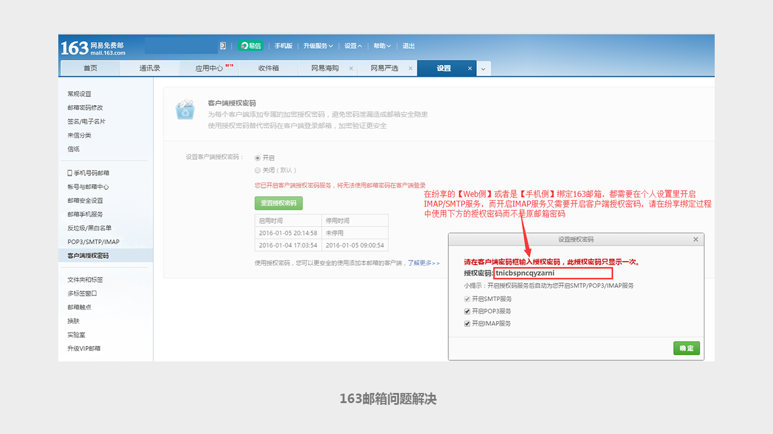The height and width of the screenshot is (434, 773).
Task: Open 邮箱安全设置 in the sidebar
Action: [85, 200]
